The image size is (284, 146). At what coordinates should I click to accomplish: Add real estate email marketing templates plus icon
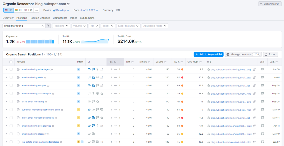(x=18, y=142)
